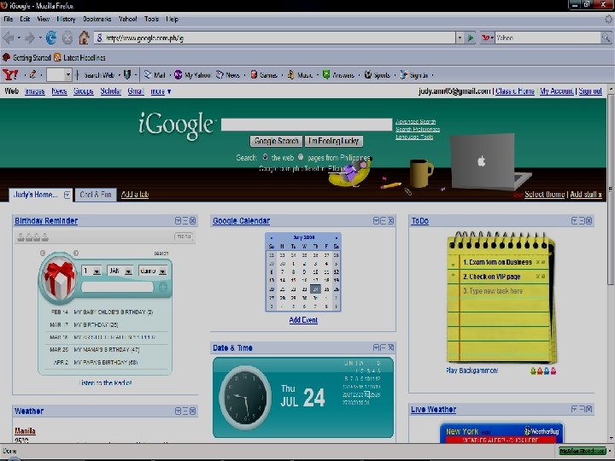Go to the Home page icon
The height and width of the screenshot is (461, 615).
coord(84,38)
